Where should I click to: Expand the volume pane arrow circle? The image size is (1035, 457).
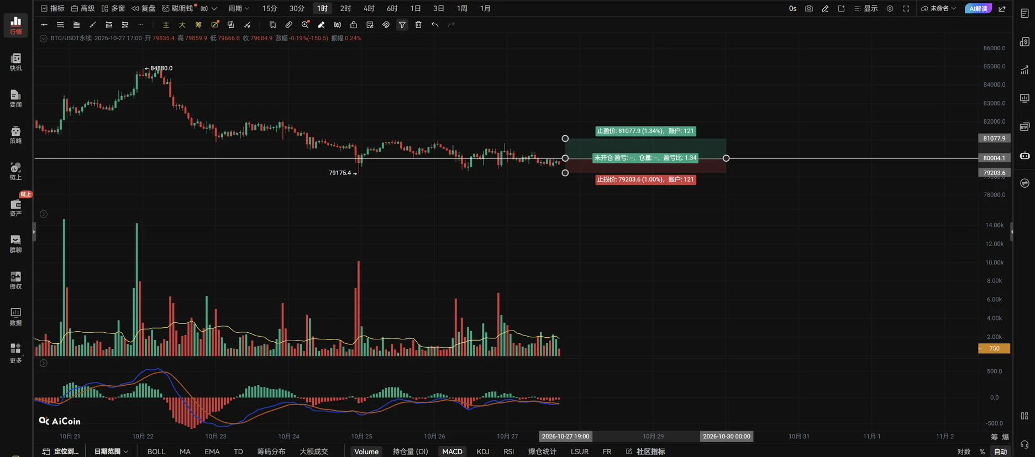pyautogui.click(x=44, y=214)
